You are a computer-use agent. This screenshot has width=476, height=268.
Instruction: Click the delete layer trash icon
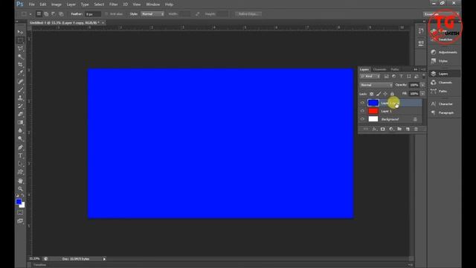[x=416, y=129]
